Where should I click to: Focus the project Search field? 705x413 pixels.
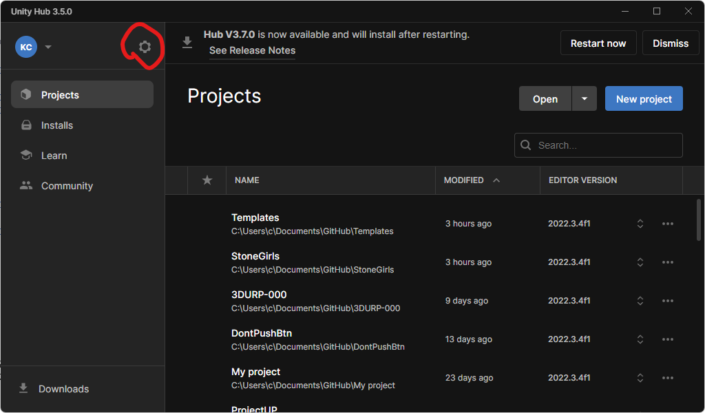pos(598,145)
